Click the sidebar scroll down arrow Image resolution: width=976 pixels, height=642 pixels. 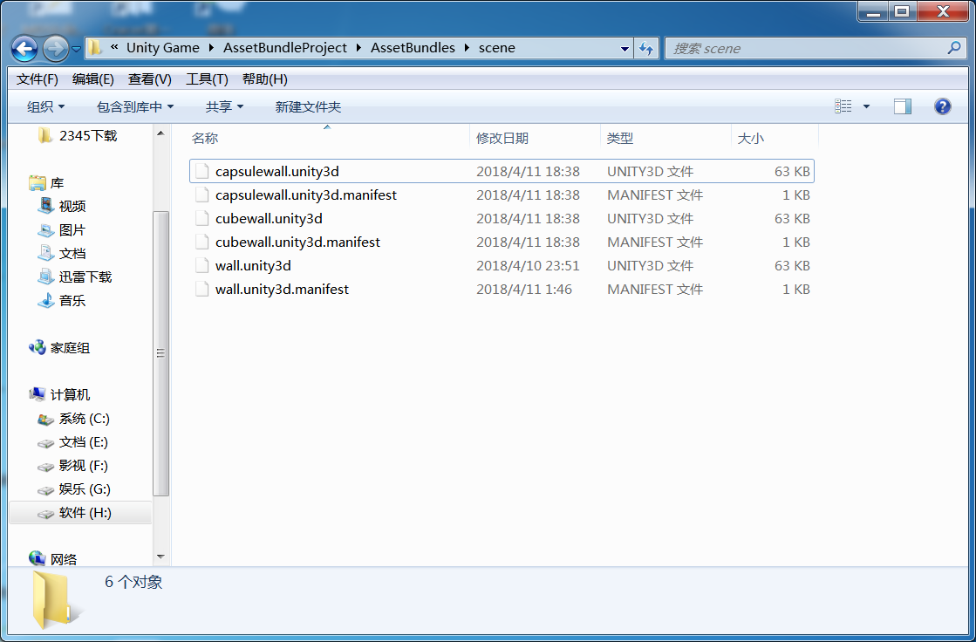(x=160, y=556)
